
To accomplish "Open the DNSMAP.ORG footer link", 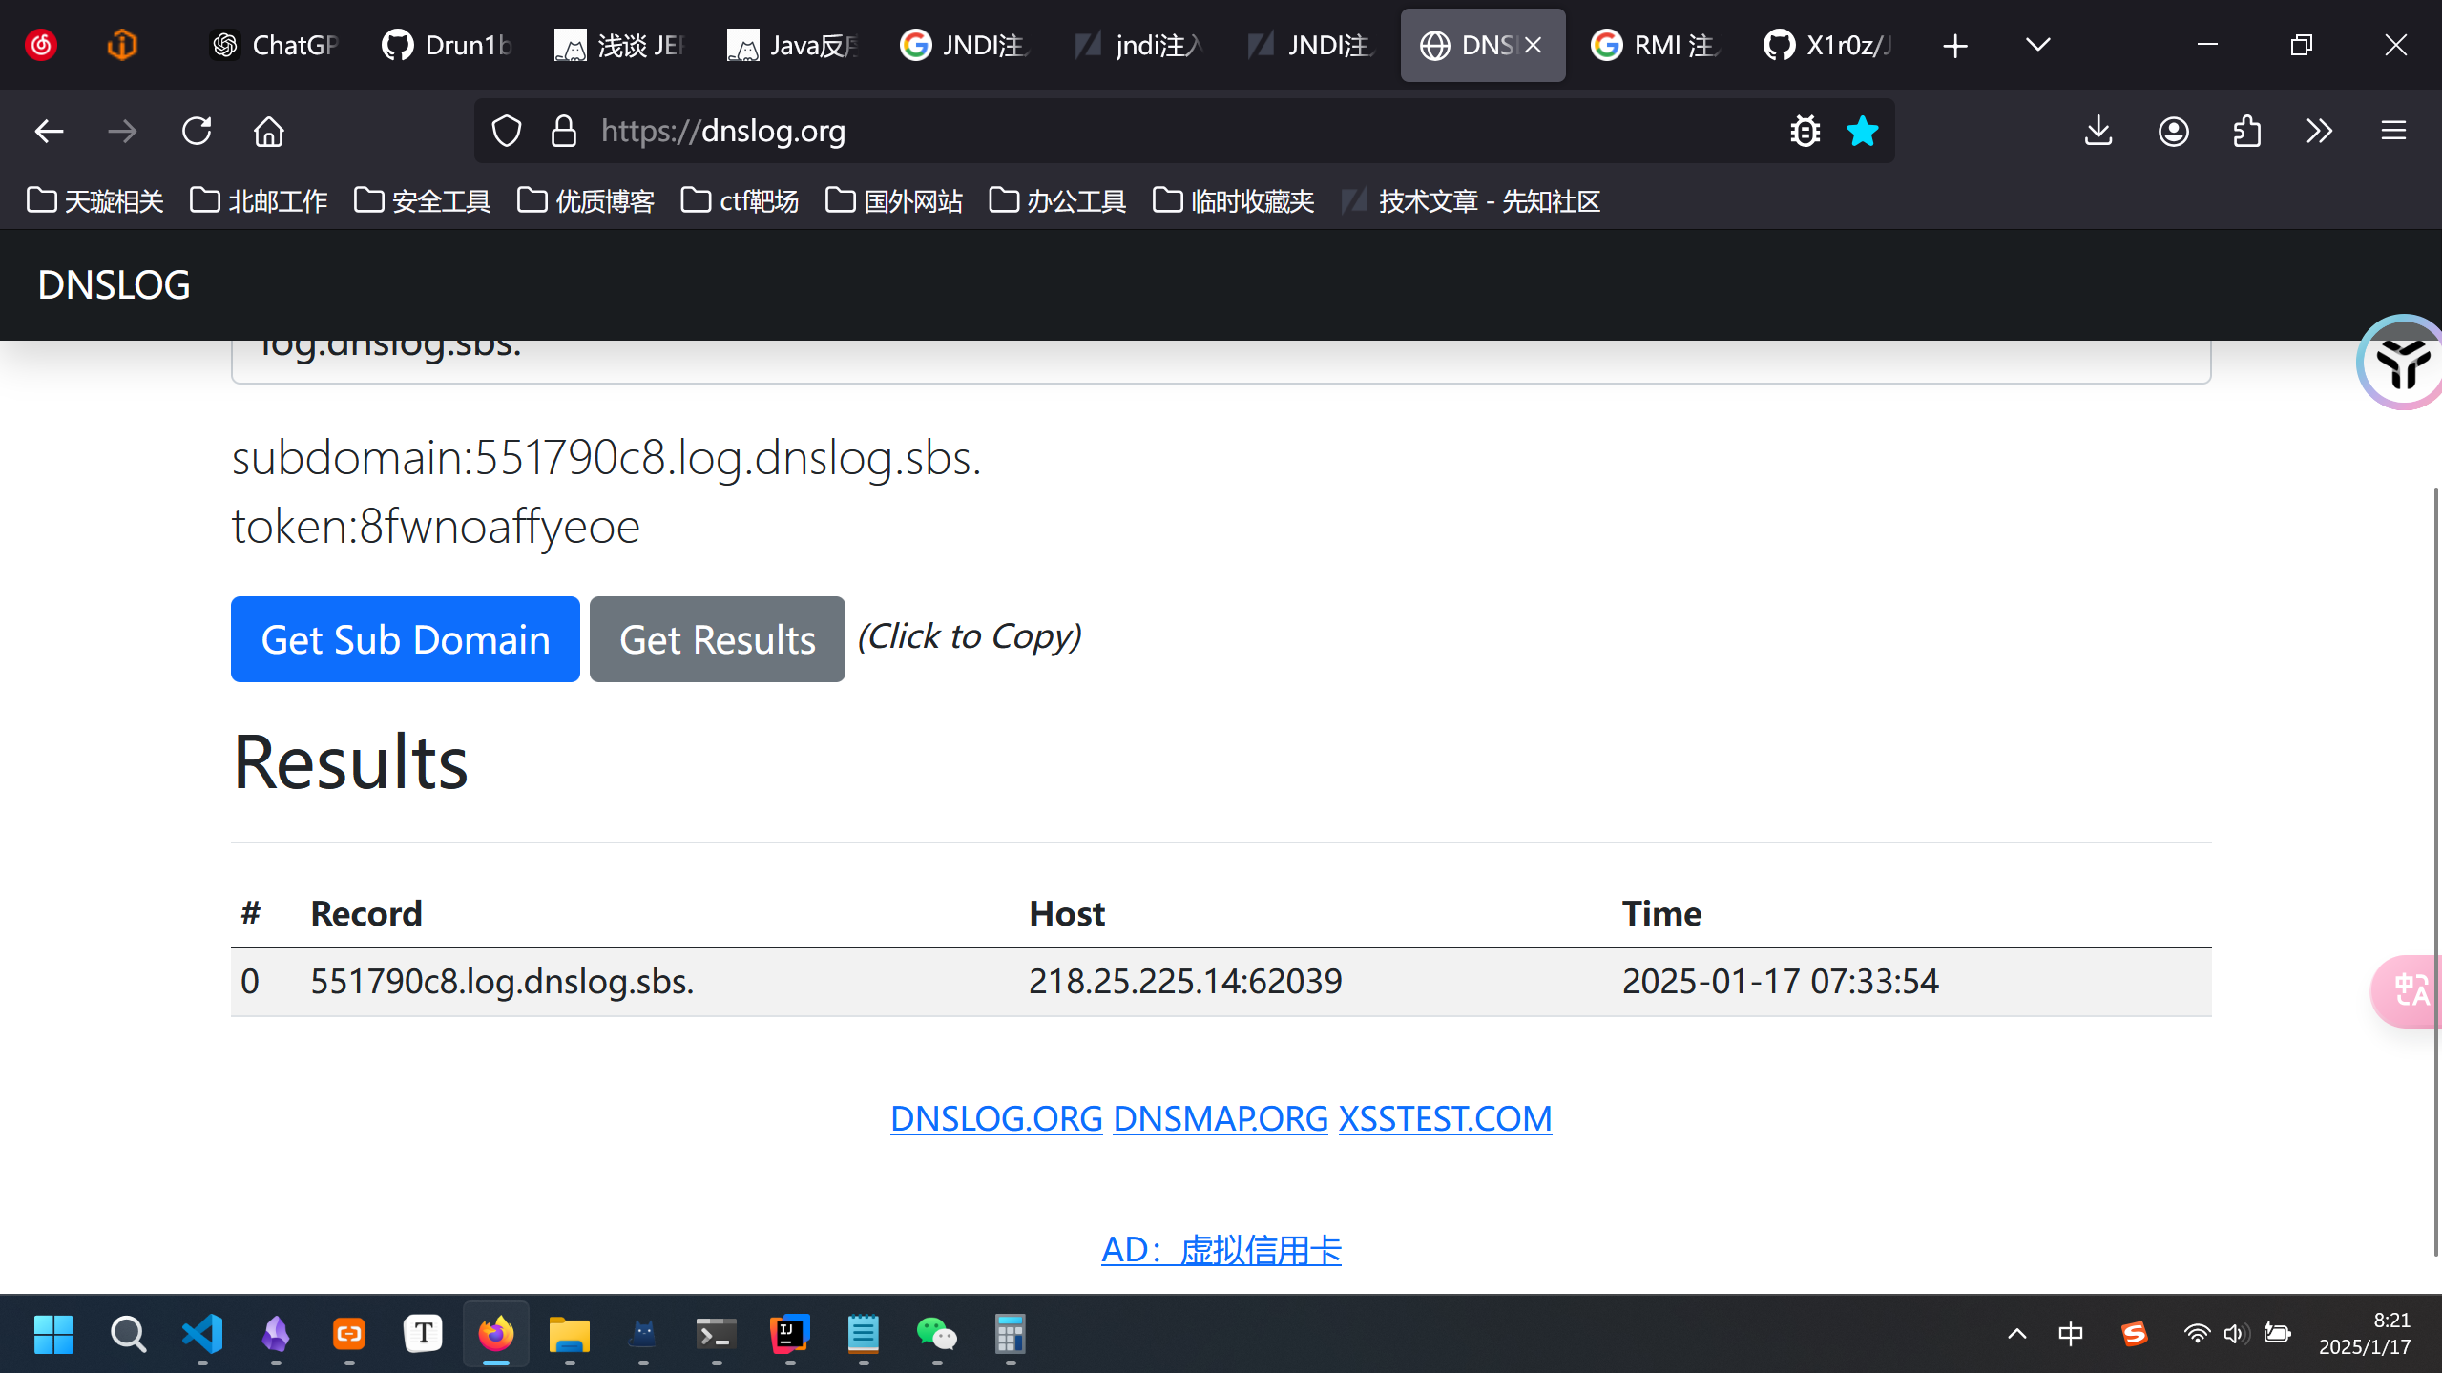I will pos(1221,1118).
